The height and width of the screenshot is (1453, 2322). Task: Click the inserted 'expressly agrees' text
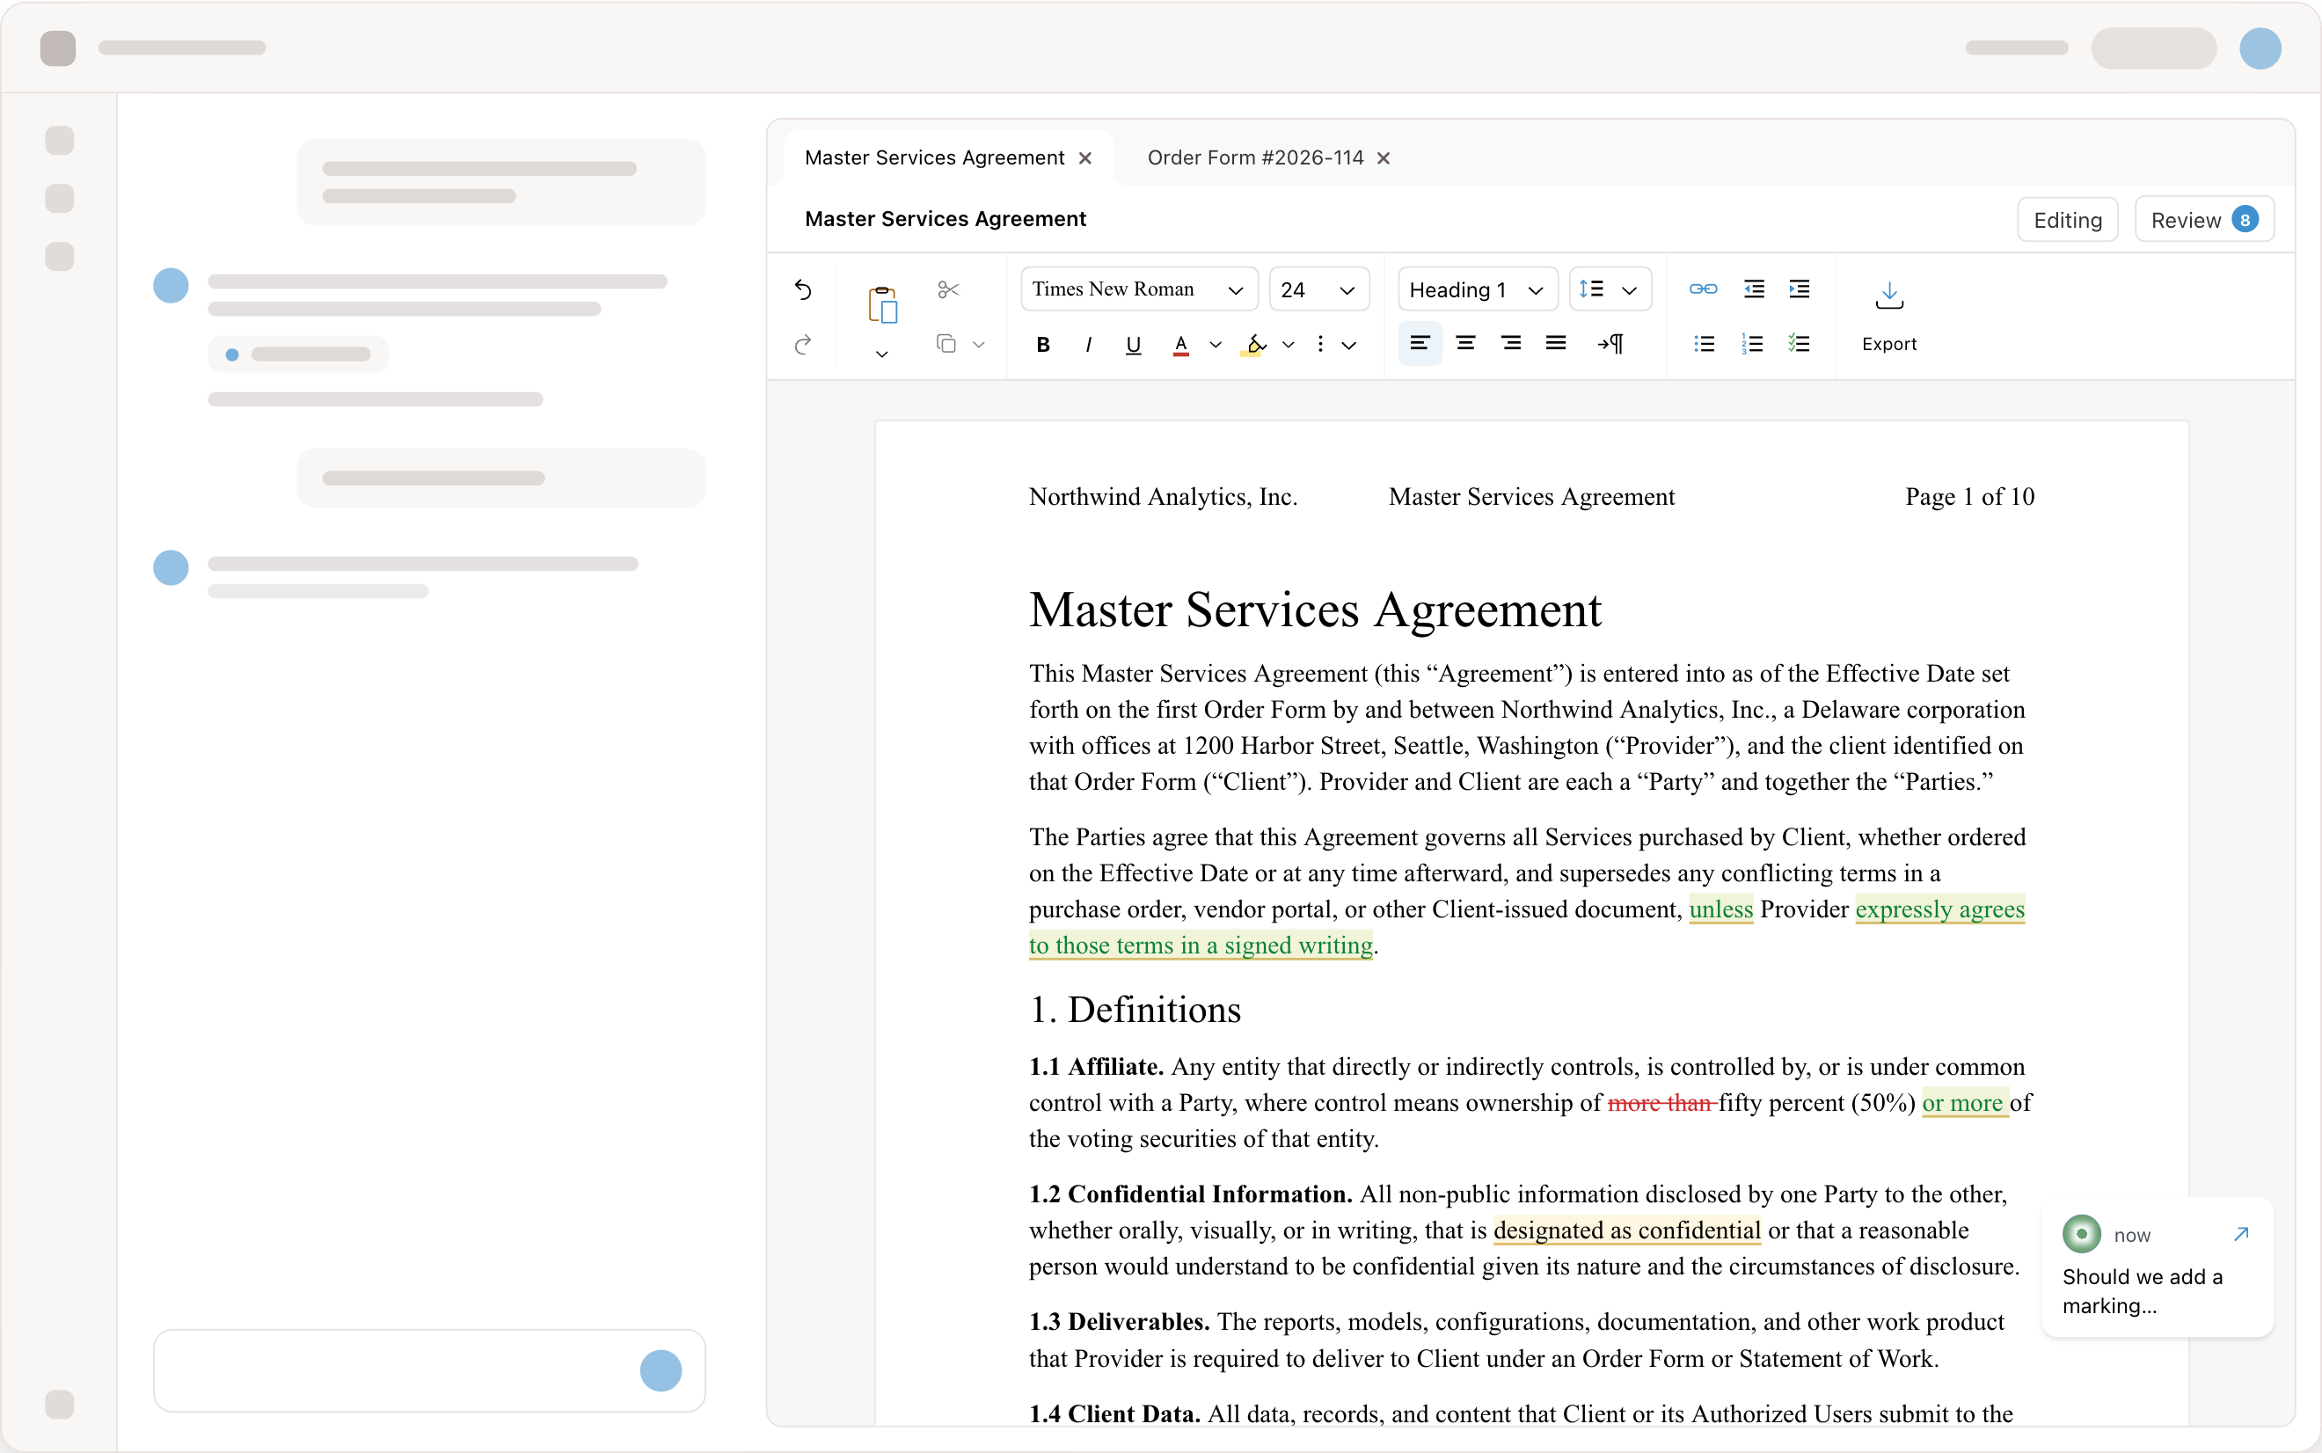point(1939,909)
